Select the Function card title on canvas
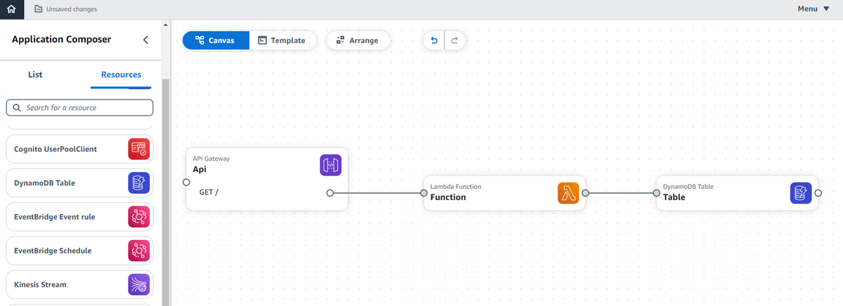The height and width of the screenshot is (306, 843). [448, 197]
